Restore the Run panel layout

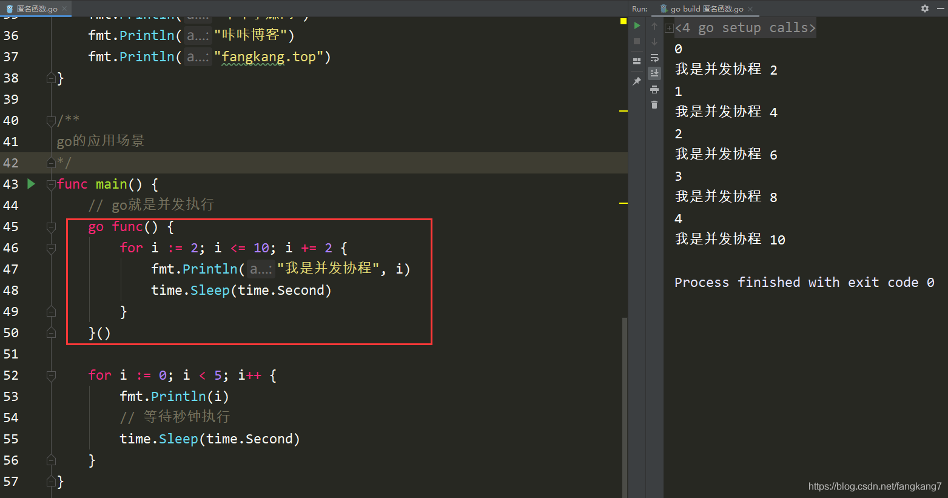click(x=637, y=61)
